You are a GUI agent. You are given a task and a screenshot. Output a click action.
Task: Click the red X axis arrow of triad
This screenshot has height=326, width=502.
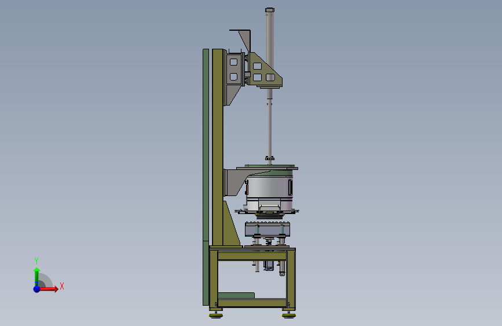point(49,289)
